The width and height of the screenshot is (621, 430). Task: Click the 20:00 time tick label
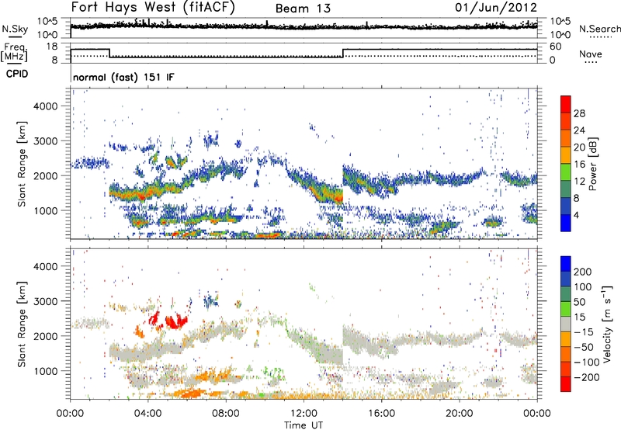pyautogui.click(x=460, y=414)
